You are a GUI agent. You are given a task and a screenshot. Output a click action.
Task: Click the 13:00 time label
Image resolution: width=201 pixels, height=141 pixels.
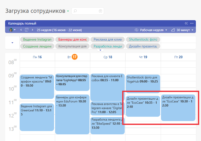click(12, 128)
